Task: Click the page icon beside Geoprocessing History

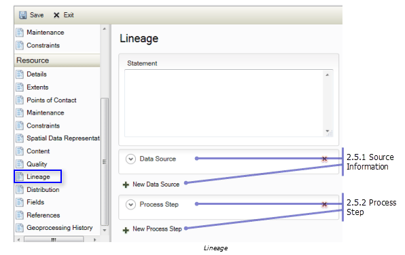Action: [x=20, y=228]
